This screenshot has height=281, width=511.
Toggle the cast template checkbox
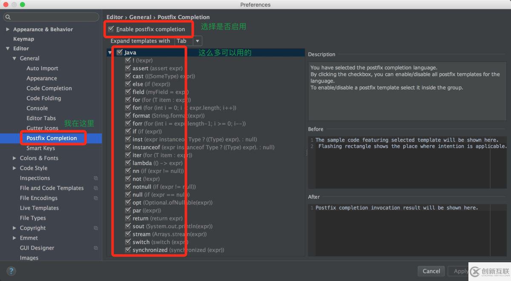128,76
